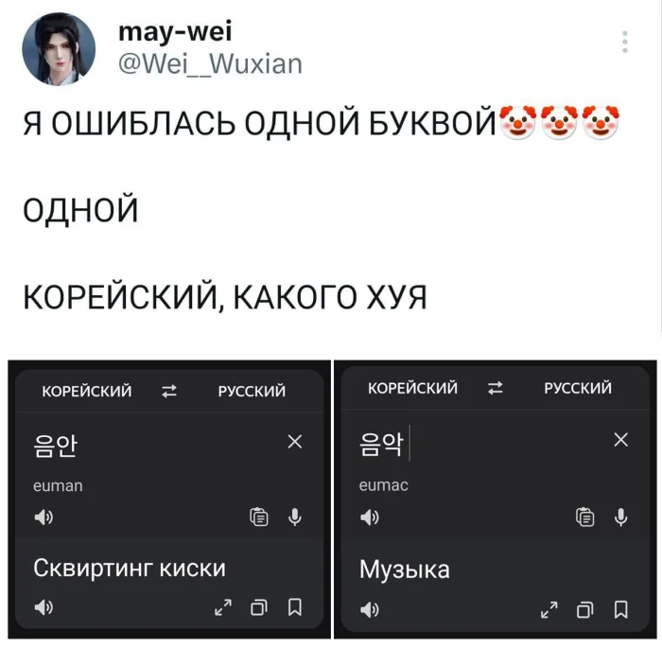Expand the Музыка translation to fullscreen
The height and width of the screenshot is (666, 662).
549,610
